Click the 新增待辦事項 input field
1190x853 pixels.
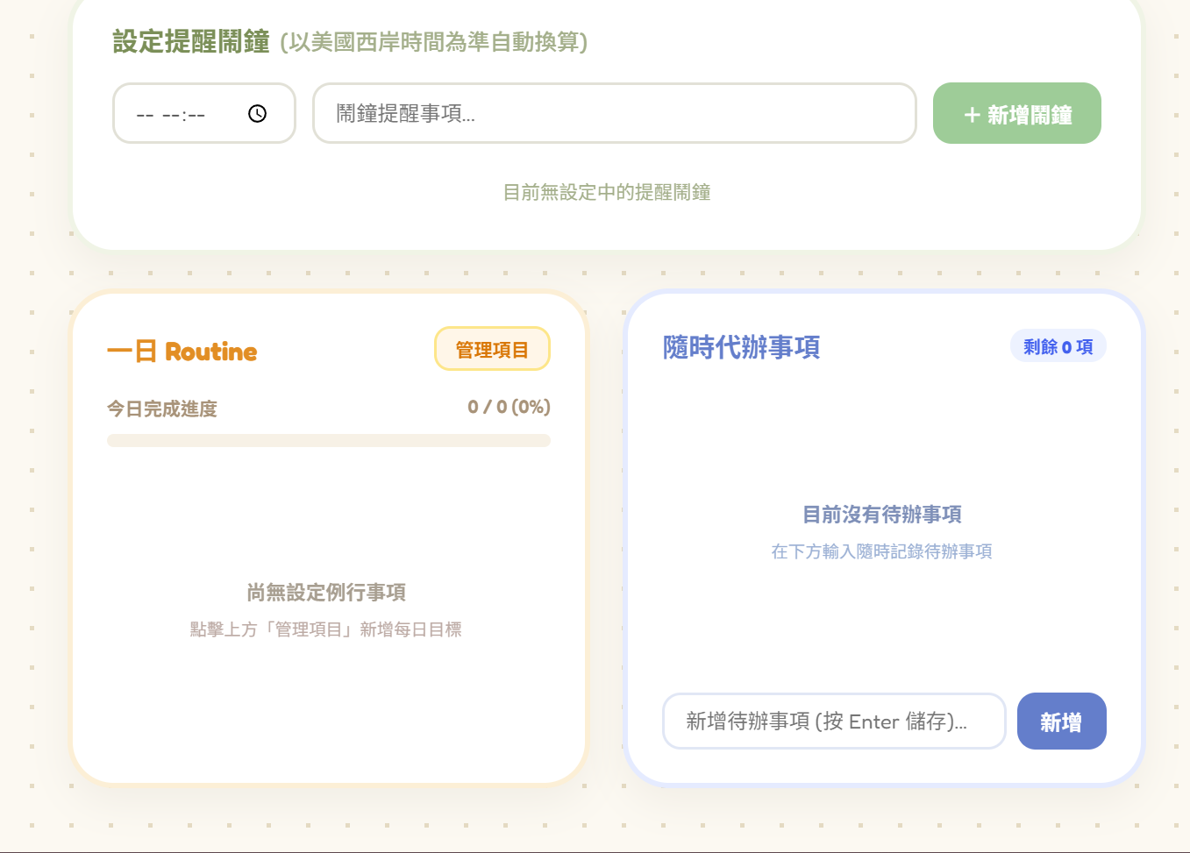pyautogui.click(x=834, y=721)
